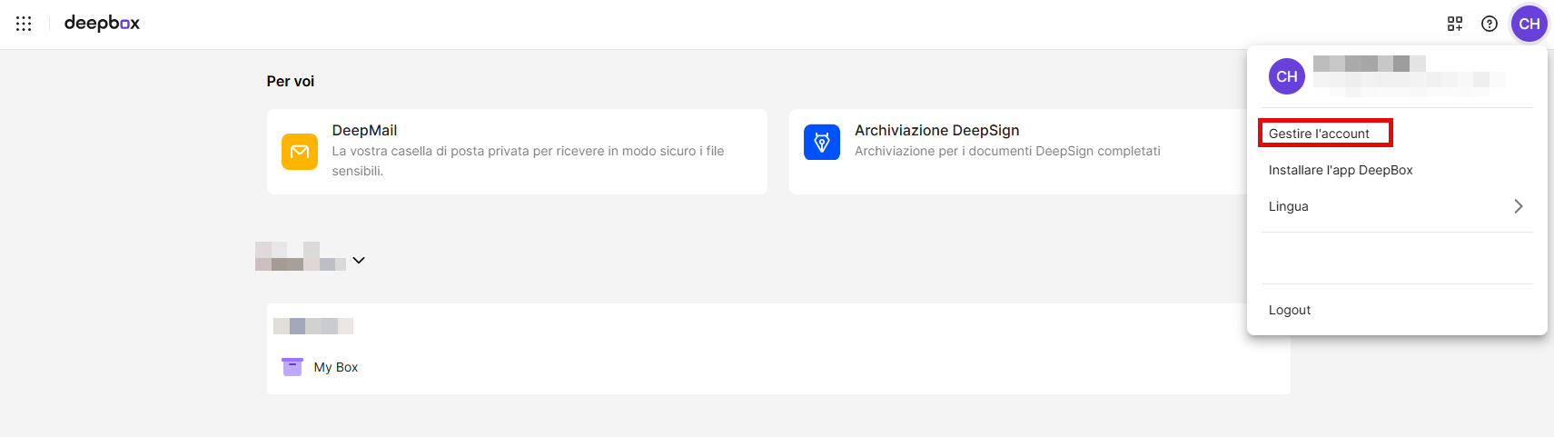The image size is (1554, 437).
Task: Log out using Logout entry
Action: (1289, 310)
